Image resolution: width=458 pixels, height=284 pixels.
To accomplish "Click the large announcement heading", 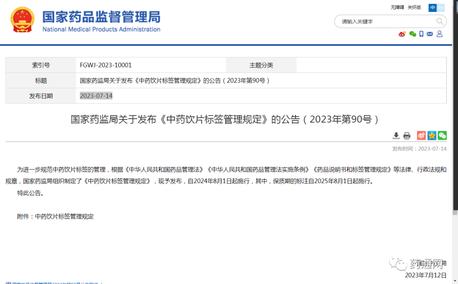I will 225,120.
